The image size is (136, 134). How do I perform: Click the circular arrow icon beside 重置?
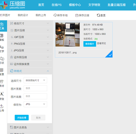[x=98, y=15]
